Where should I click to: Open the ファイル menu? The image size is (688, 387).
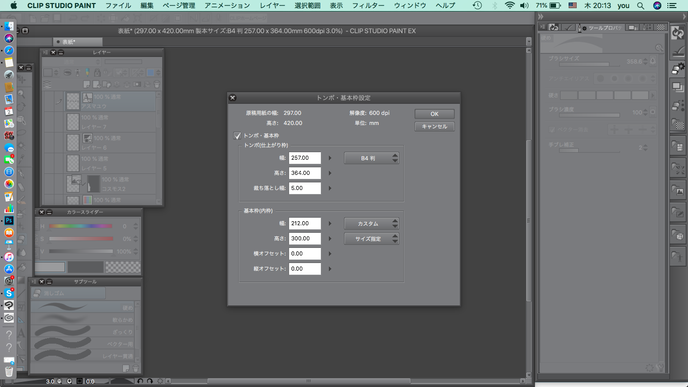pos(119,6)
